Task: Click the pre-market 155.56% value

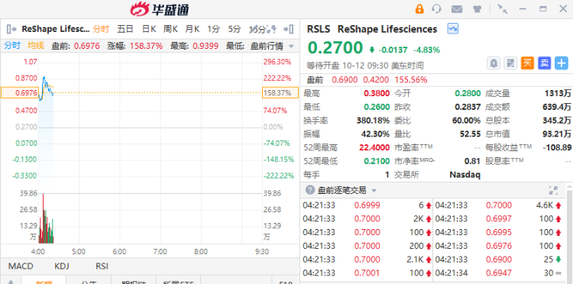Action: pos(411,79)
